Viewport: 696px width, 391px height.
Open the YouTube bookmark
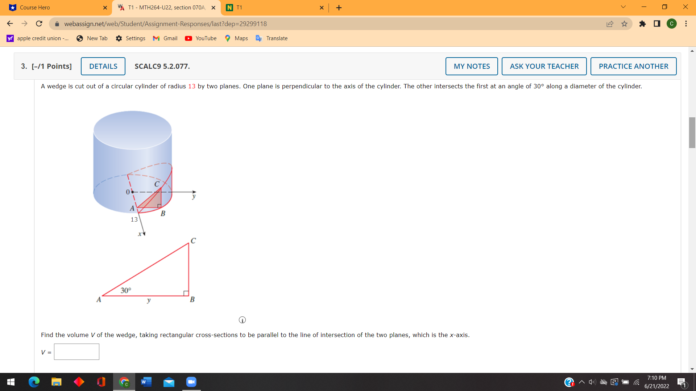pos(201,38)
